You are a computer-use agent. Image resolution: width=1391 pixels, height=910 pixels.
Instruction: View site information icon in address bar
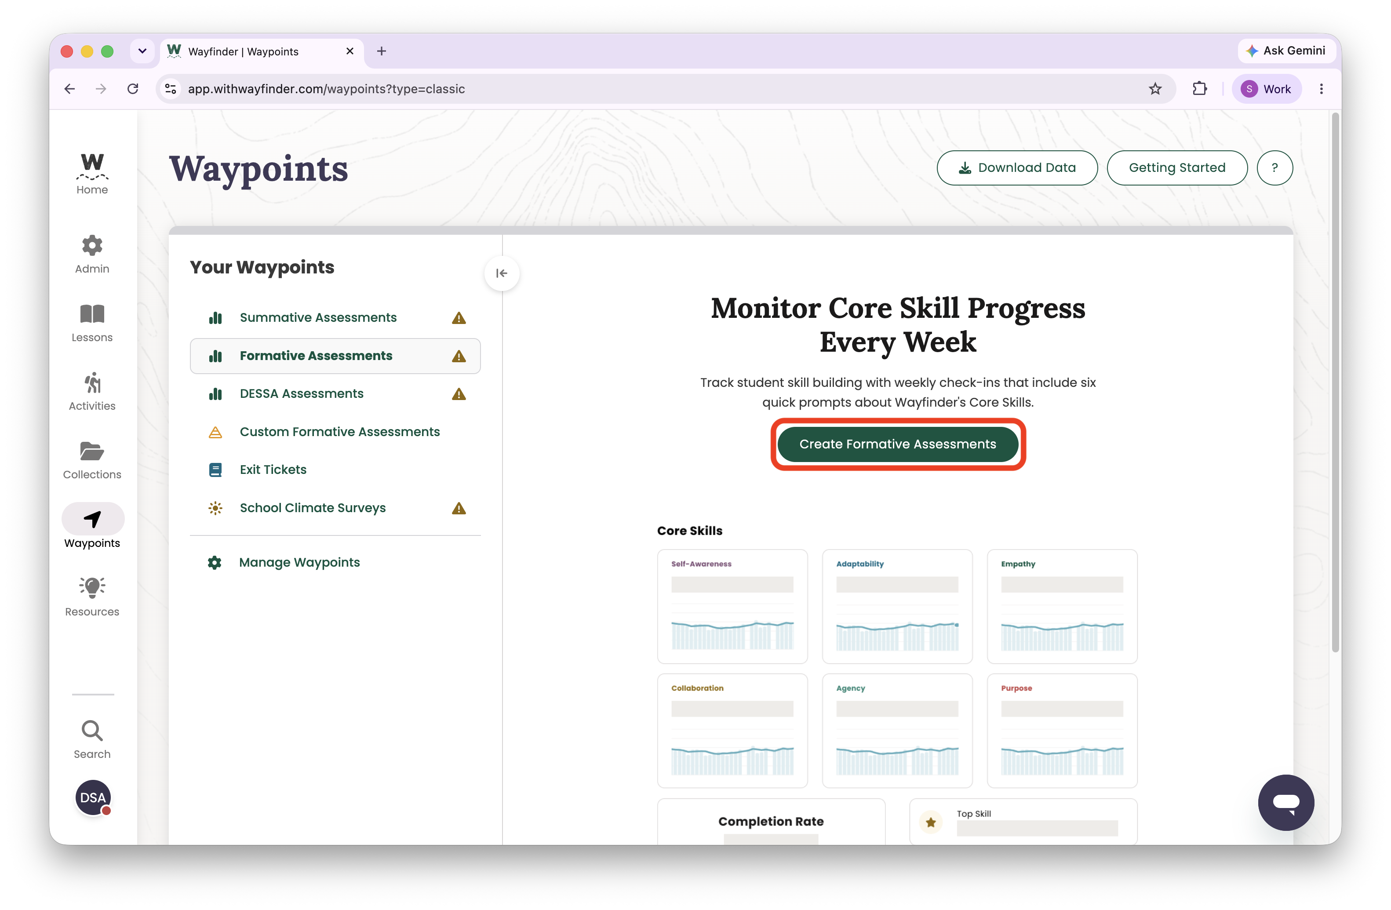171,89
